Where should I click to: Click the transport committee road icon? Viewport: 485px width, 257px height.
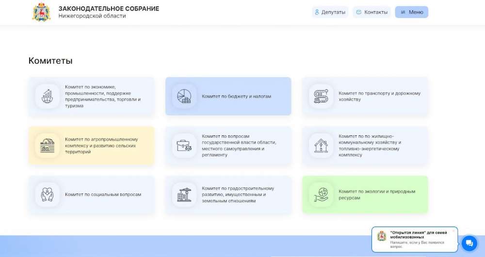tap(321, 96)
